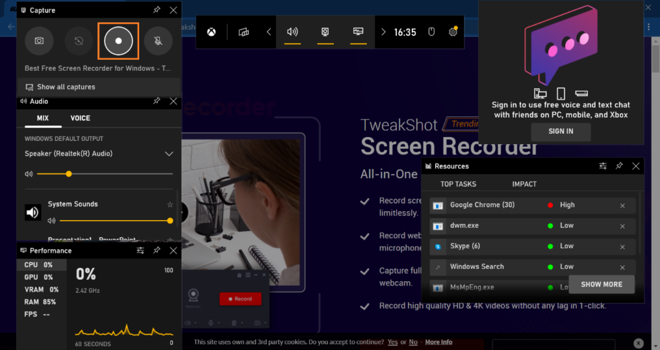660x350 pixels.
Task: Start recording with the record button
Action: 119,41
